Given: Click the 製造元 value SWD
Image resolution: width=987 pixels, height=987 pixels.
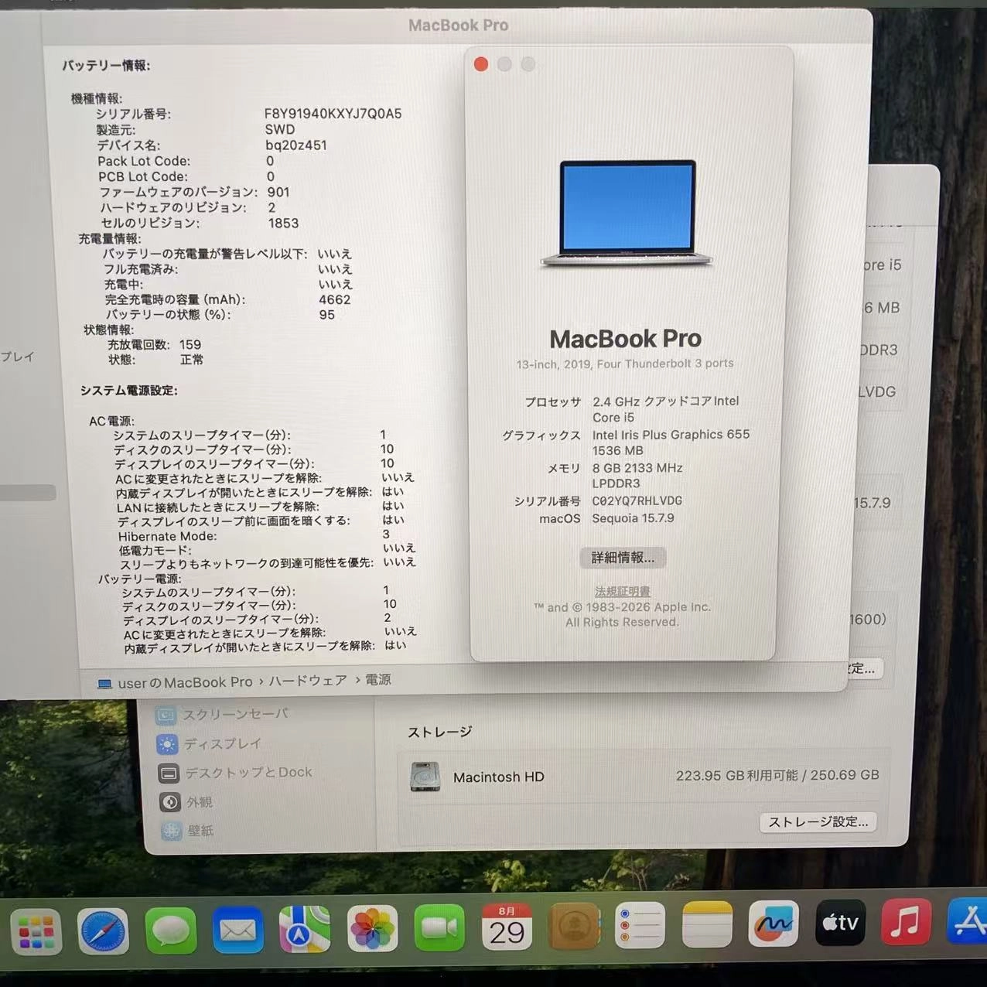Looking at the screenshot, I should 280,129.
